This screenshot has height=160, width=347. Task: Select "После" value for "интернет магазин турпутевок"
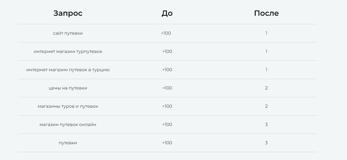[266, 51]
